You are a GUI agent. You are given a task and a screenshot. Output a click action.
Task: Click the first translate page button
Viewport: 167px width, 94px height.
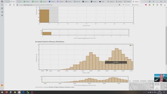(x=126, y=5)
